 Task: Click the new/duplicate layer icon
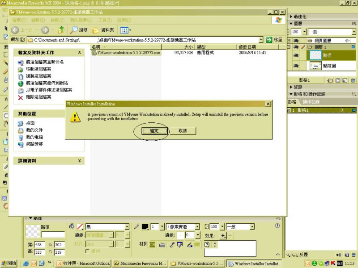pos(330,80)
